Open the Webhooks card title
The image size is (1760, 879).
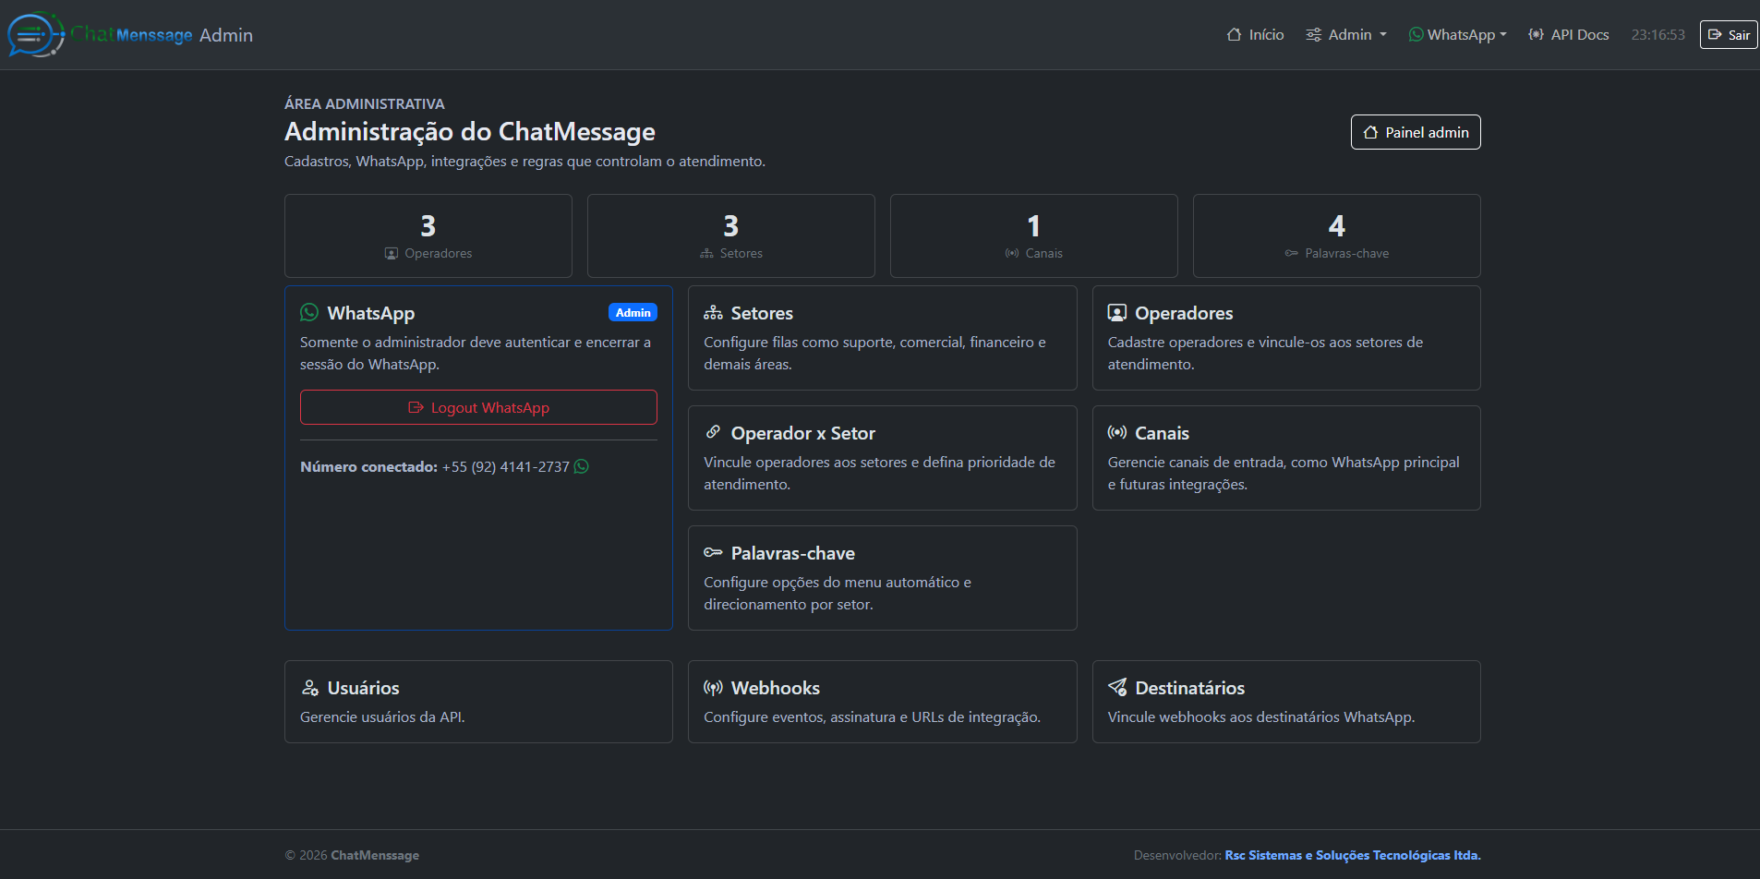coord(775,688)
